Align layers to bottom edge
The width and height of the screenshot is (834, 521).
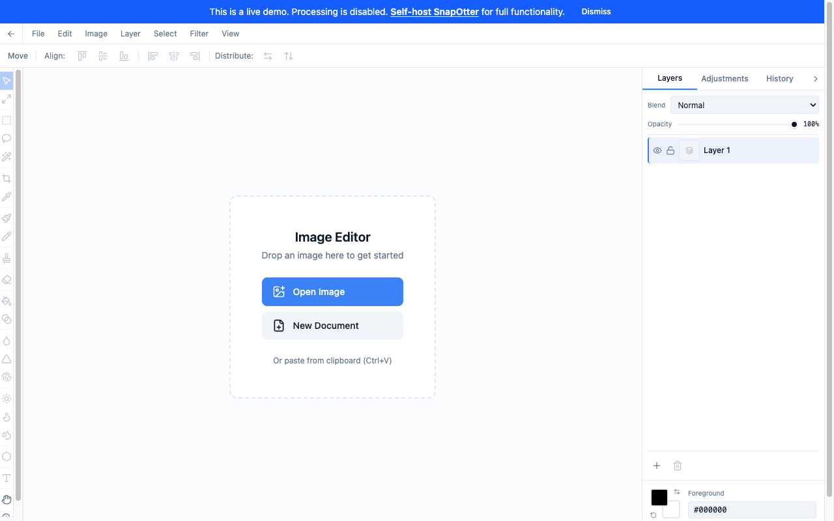(x=124, y=56)
